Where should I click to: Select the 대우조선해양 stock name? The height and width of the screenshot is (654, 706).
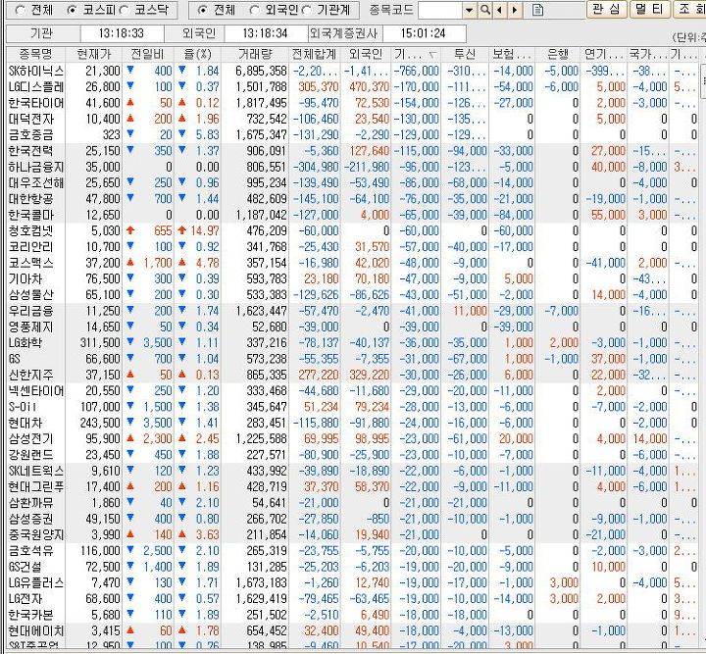point(36,182)
